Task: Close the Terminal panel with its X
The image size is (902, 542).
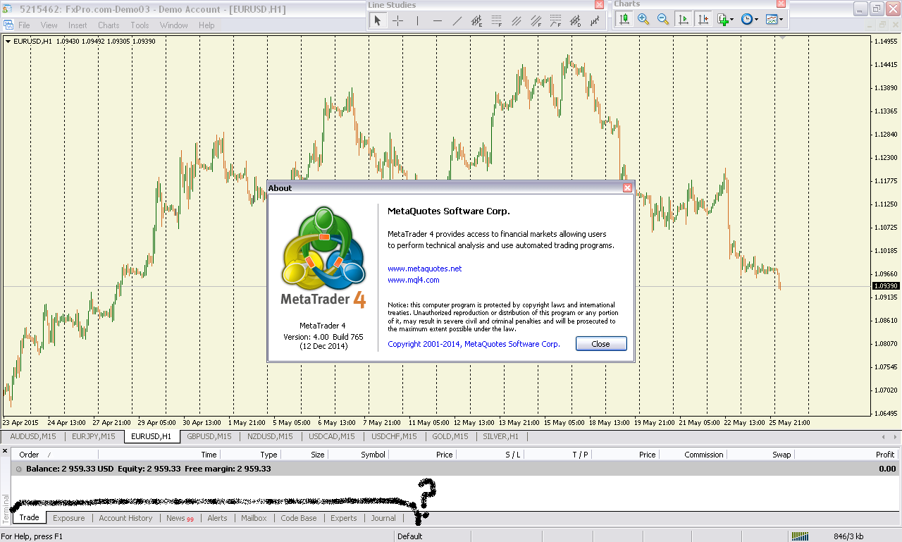Action: click(x=5, y=451)
